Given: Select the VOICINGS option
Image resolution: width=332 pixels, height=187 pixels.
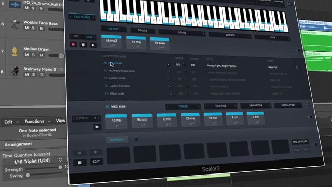Looking at the screenshot, I should coord(220,106).
